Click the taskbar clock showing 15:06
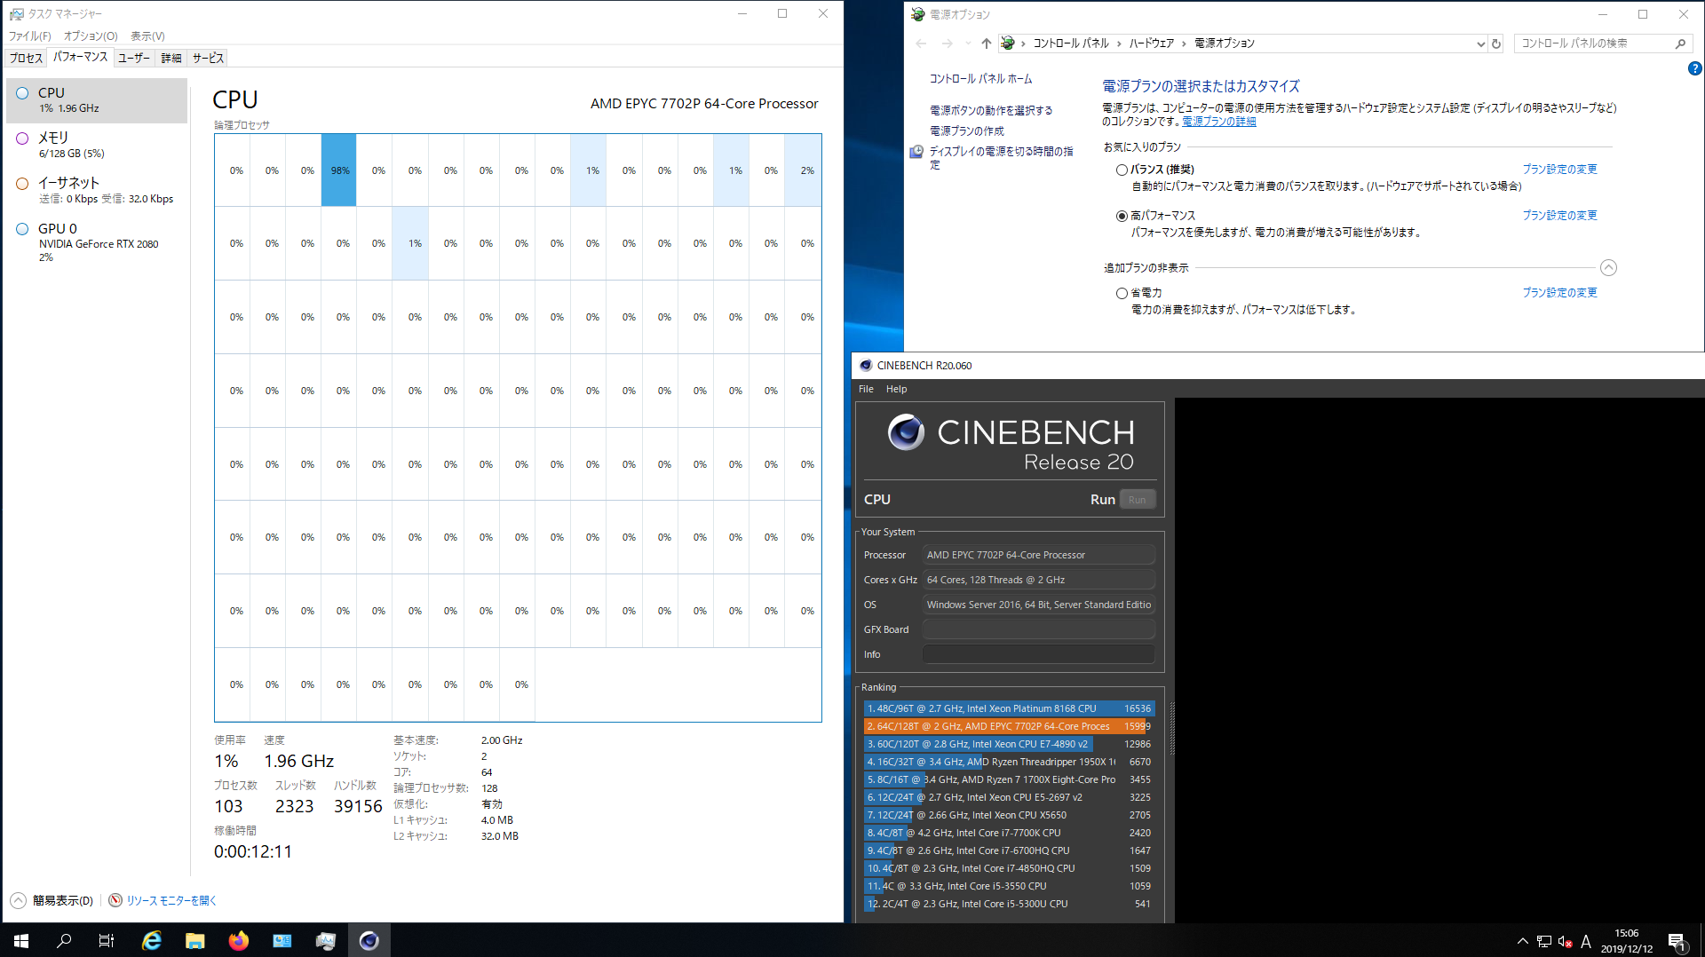The width and height of the screenshot is (1705, 957). (x=1626, y=941)
